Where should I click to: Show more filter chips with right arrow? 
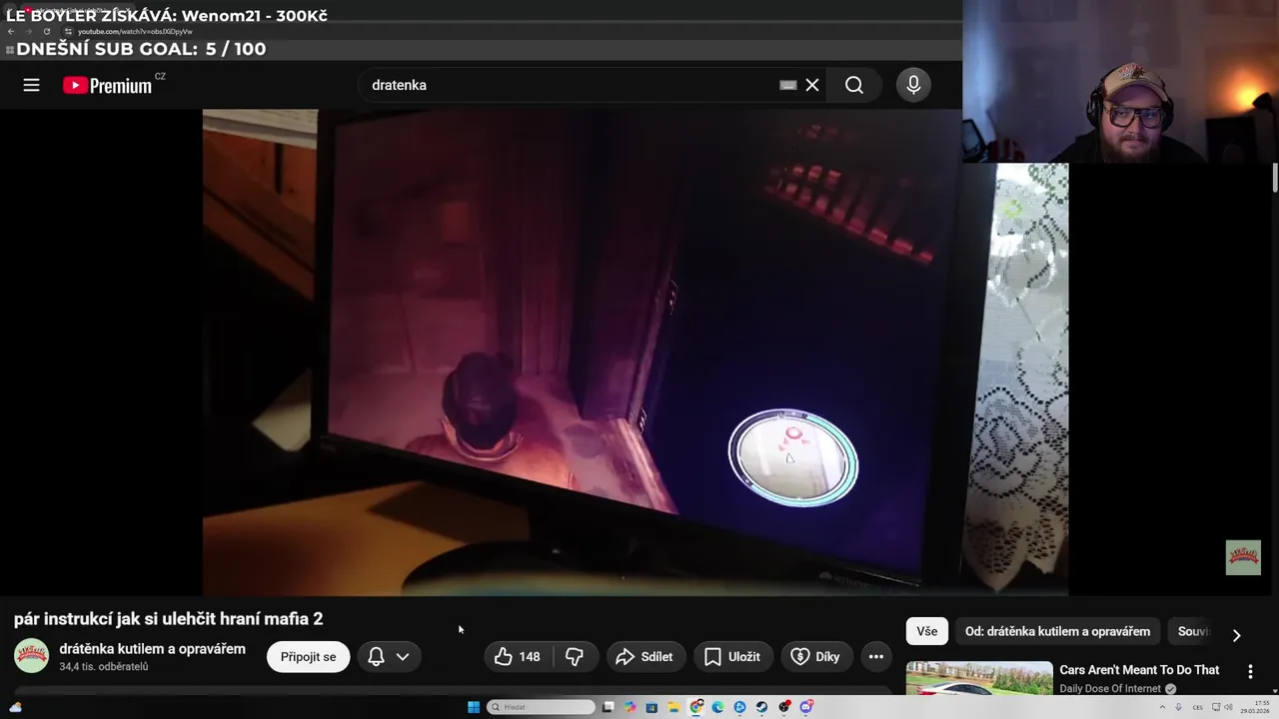(1236, 635)
